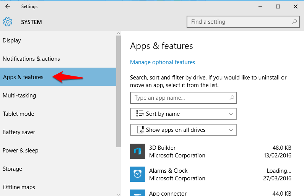Open Notifications & actions settings

[58, 59]
